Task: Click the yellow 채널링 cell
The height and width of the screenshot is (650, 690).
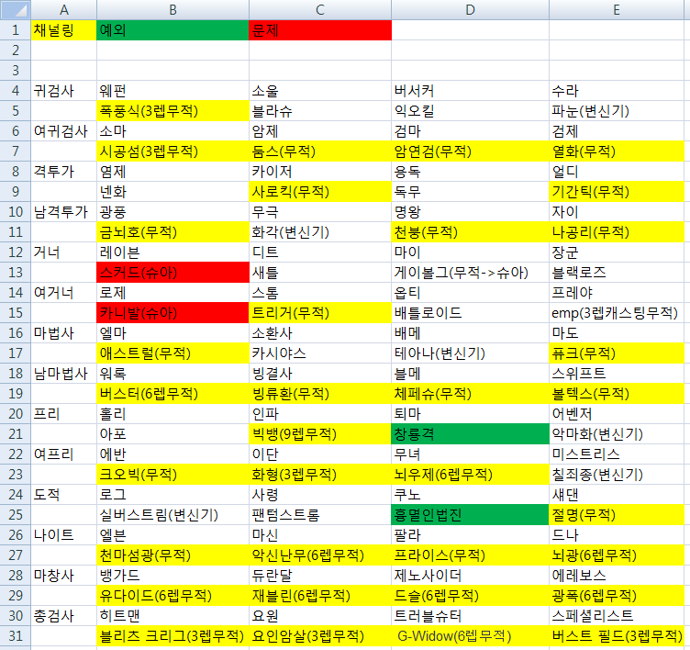Action: coord(63,29)
